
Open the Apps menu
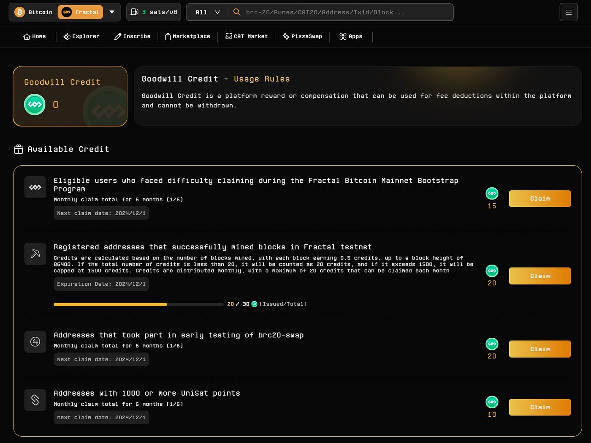pos(351,36)
